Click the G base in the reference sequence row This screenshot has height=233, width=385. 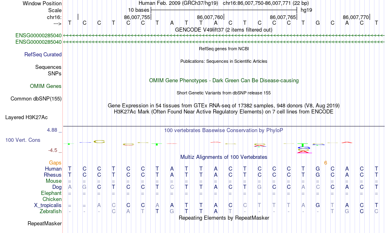coord(318,23)
